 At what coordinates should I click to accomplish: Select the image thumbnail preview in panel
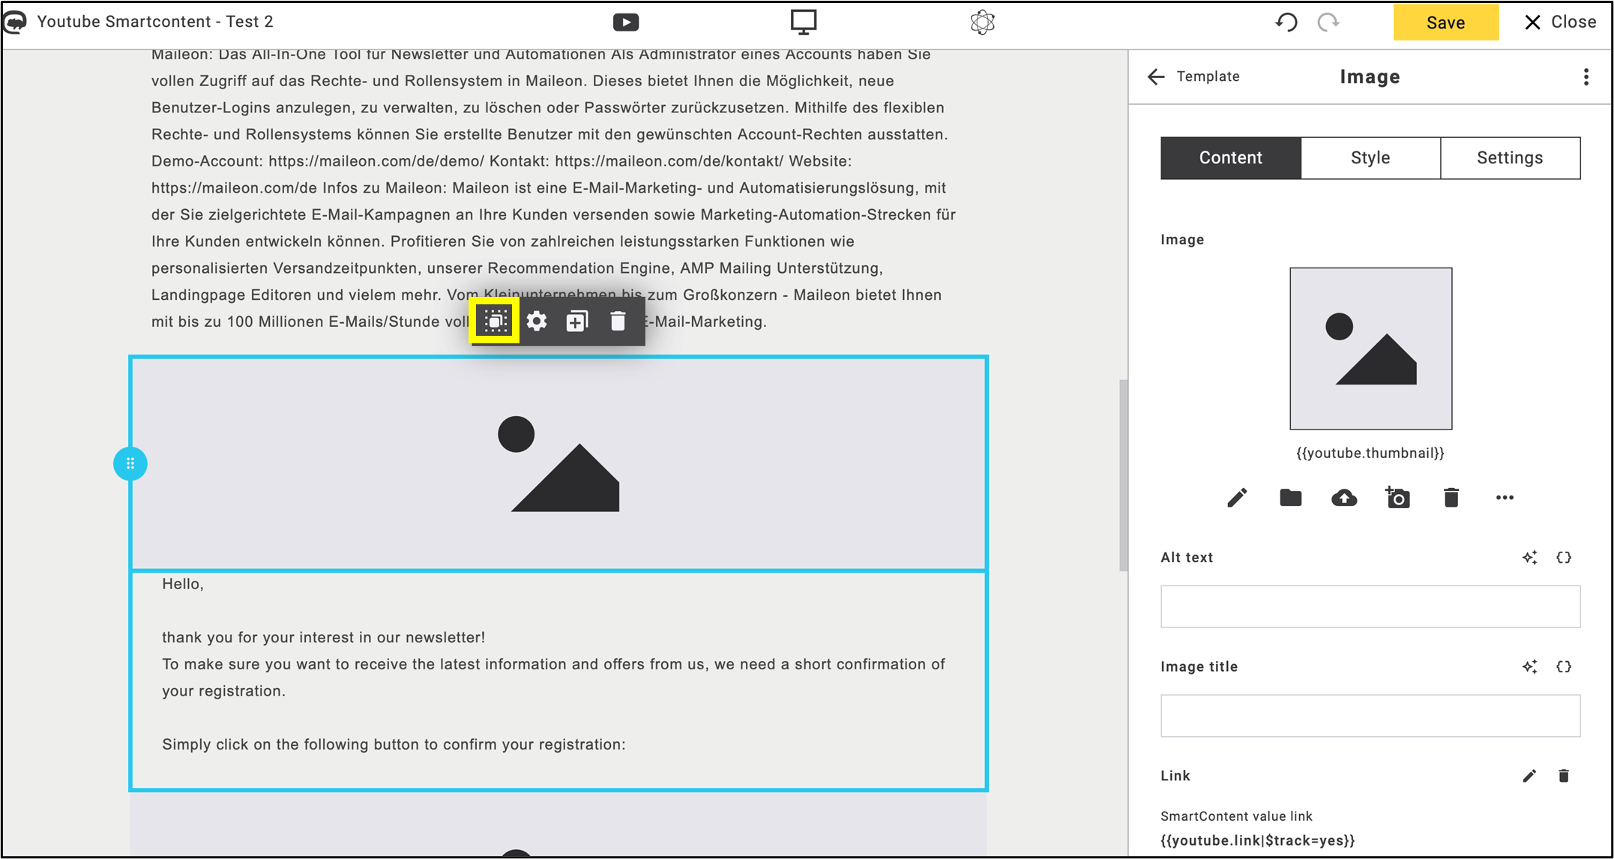1370,349
